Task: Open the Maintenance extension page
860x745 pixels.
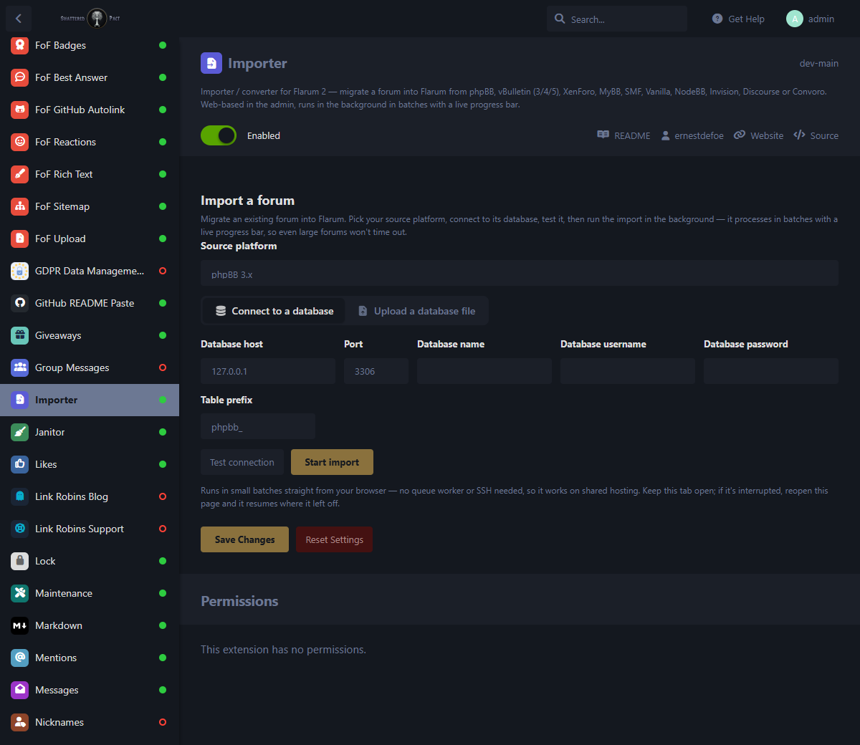Action: click(x=90, y=593)
